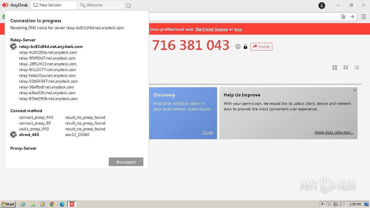This screenshot has height=208, width=370.
Task: Click Allow data collection link
Action: click(x=334, y=132)
